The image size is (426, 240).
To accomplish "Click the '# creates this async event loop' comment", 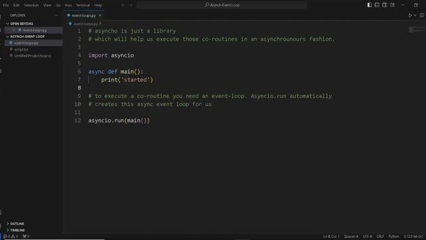I will (x=150, y=104).
